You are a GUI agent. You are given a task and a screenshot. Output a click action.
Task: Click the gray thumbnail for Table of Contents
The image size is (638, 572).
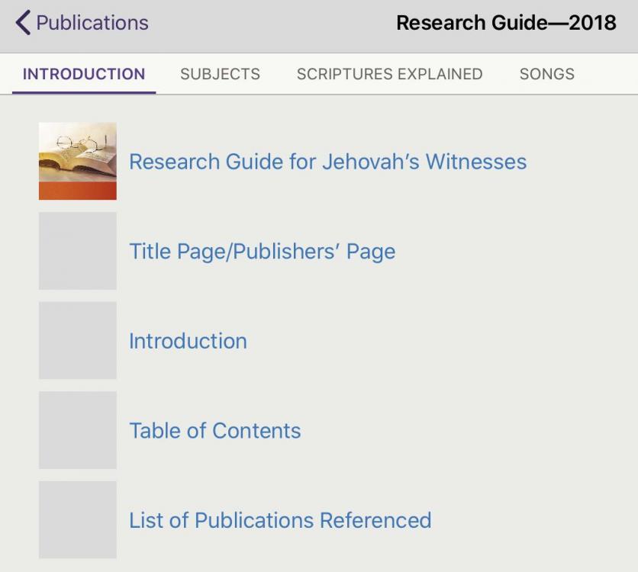pos(78,430)
